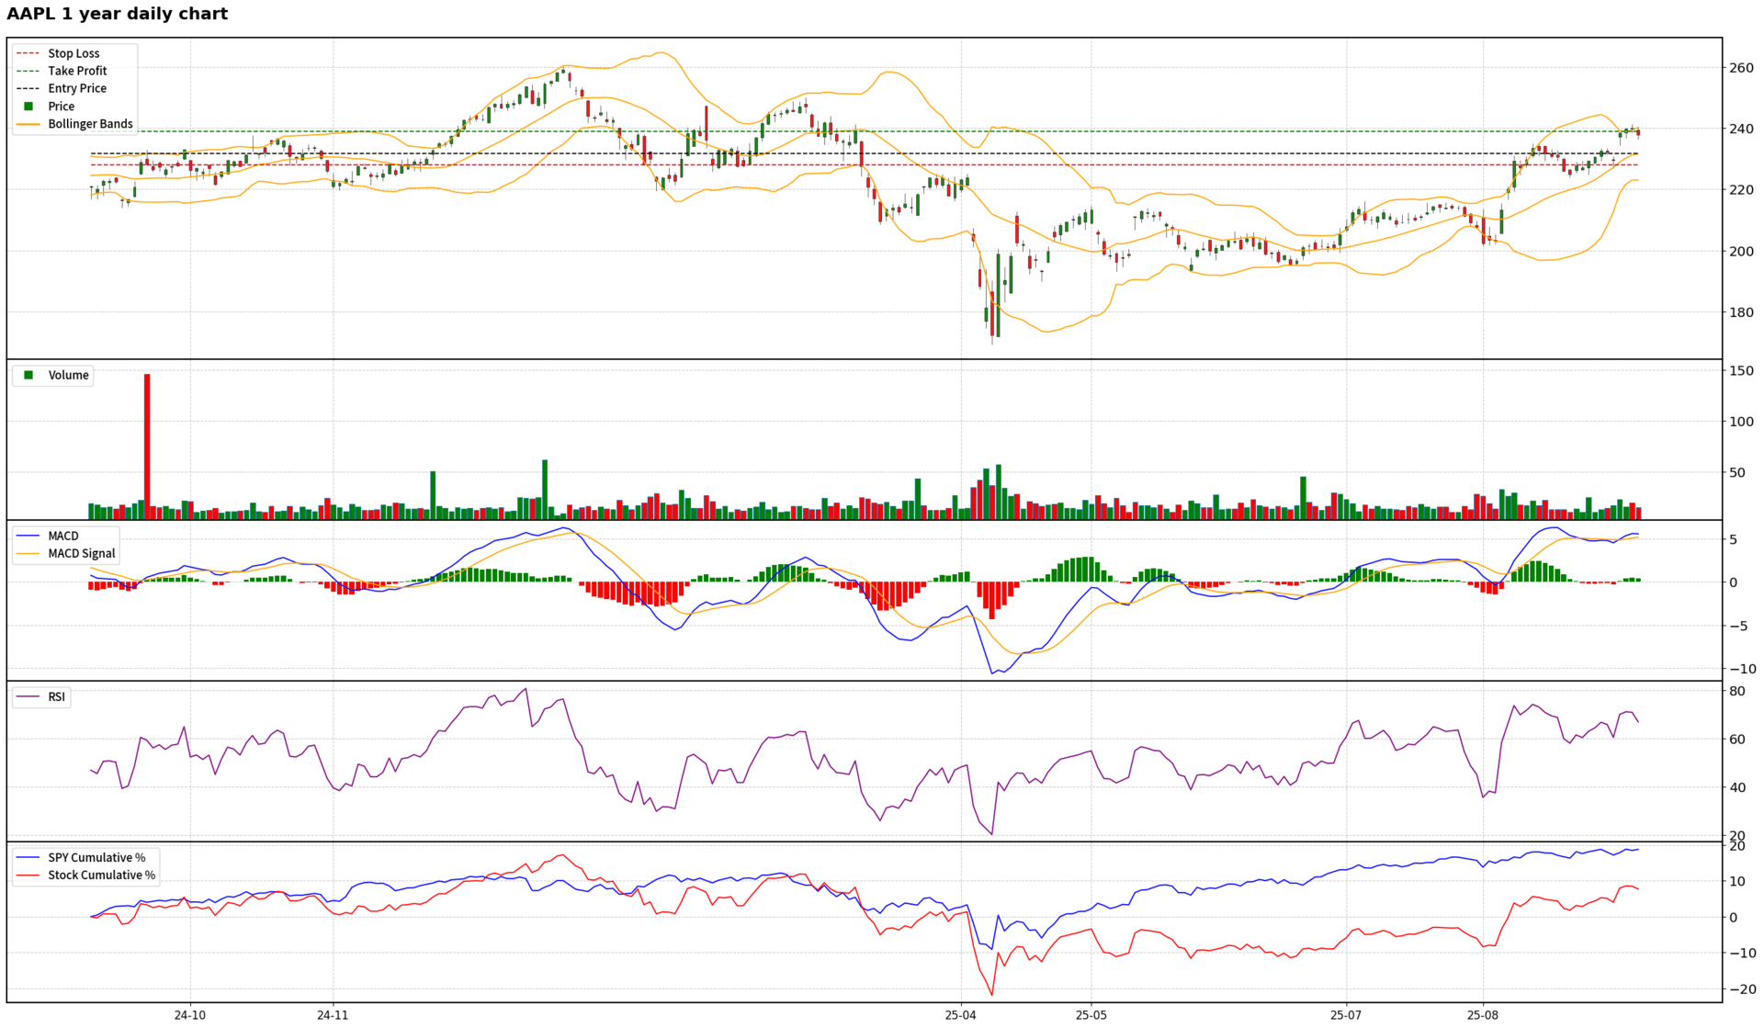1764x1028 pixels.
Task: Click the Stop Loss legend entry
Action: (x=73, y=53)
